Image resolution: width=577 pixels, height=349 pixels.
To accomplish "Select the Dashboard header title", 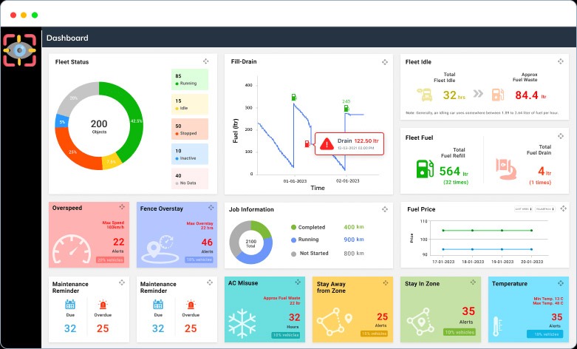I will (x=67, y=38).
